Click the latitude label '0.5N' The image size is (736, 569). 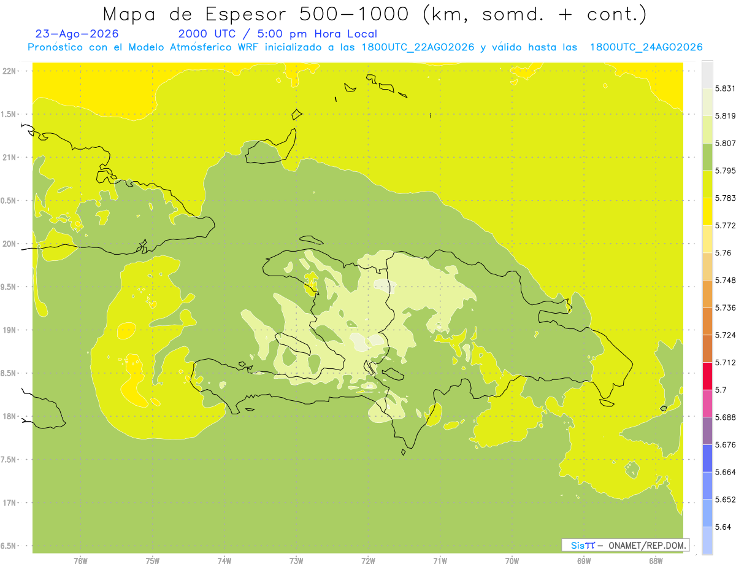[9, 201]
